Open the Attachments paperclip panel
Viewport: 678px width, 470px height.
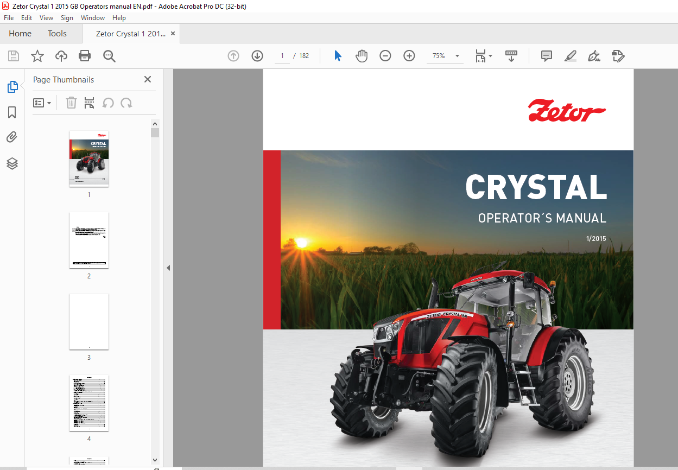[x=12, y=137]
